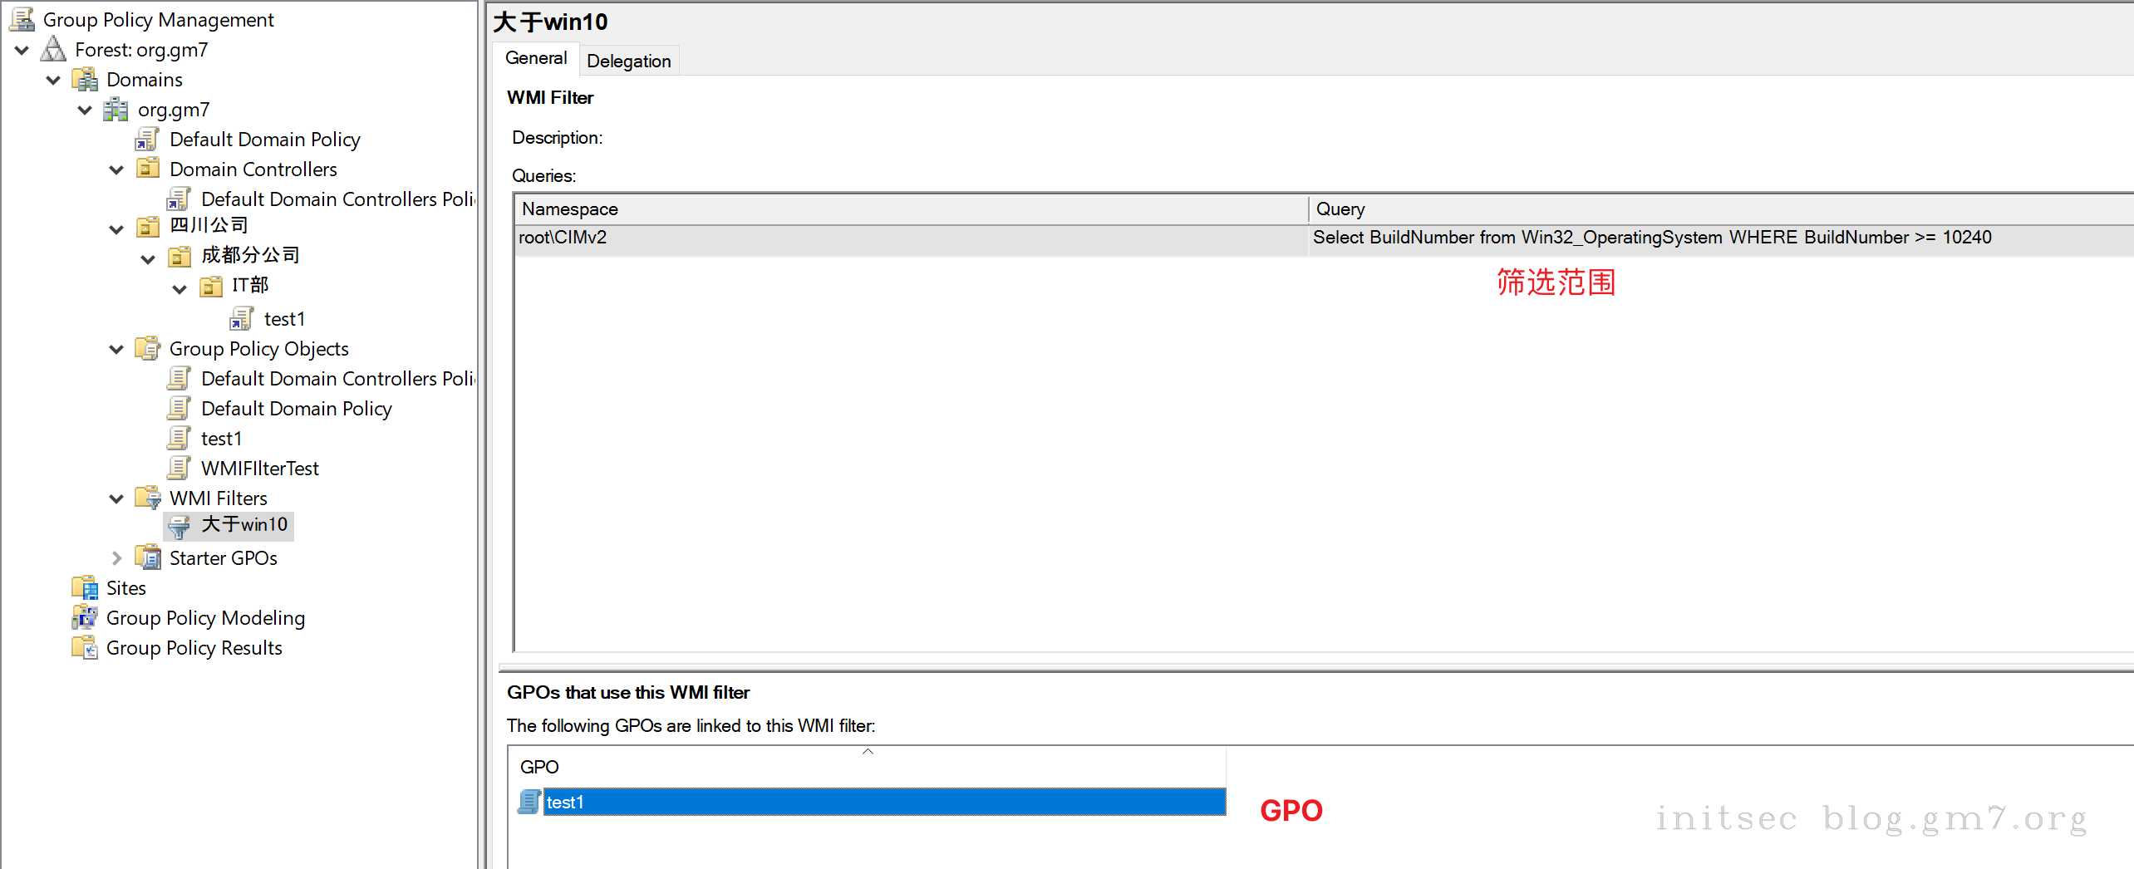Collapse the Group Policy Objects node

point(116,350)
